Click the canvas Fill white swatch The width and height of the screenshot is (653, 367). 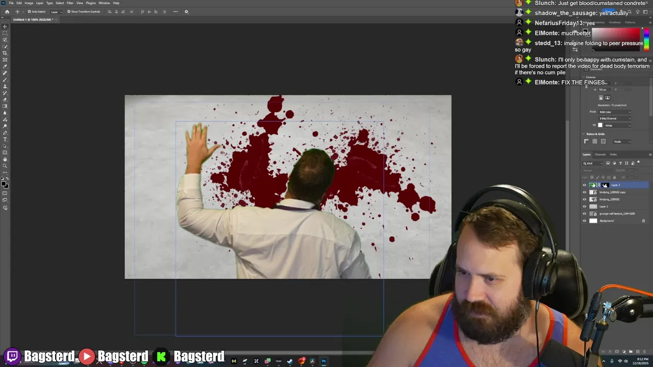tap(600, 125)
